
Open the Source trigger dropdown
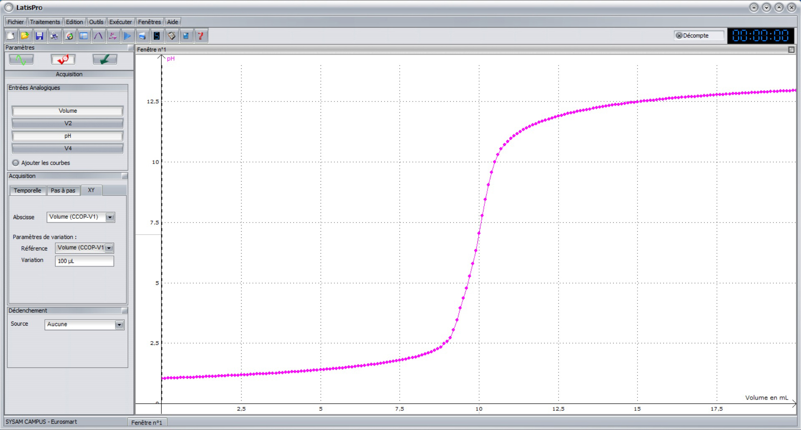119,325
